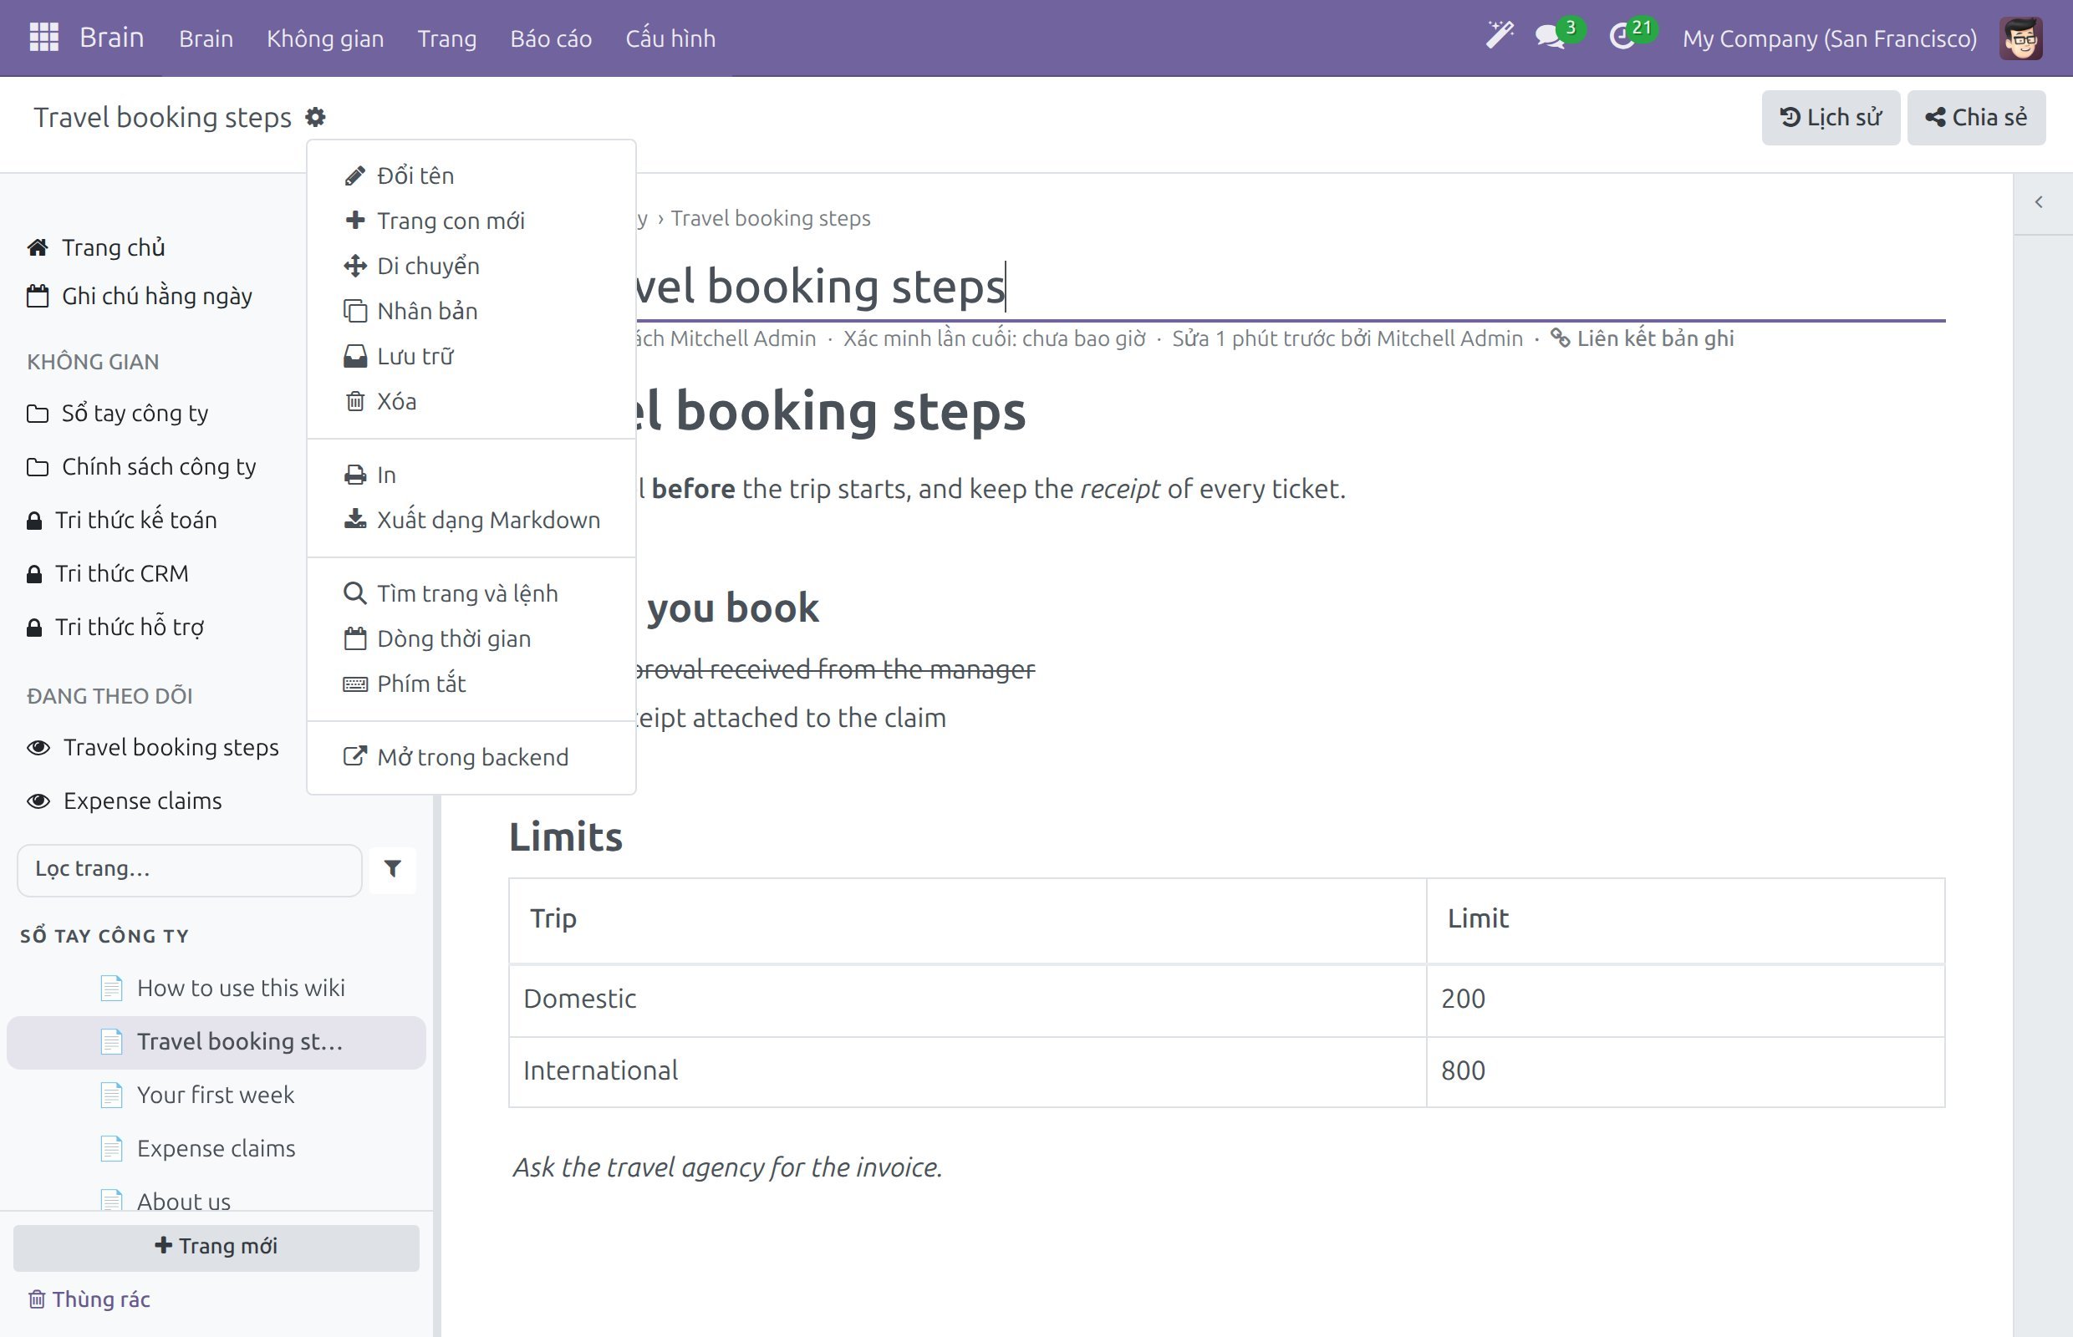The width and height of the screenshot is (2073, 1337).
Task: Select In to print the page
Action: pos(471,475)
